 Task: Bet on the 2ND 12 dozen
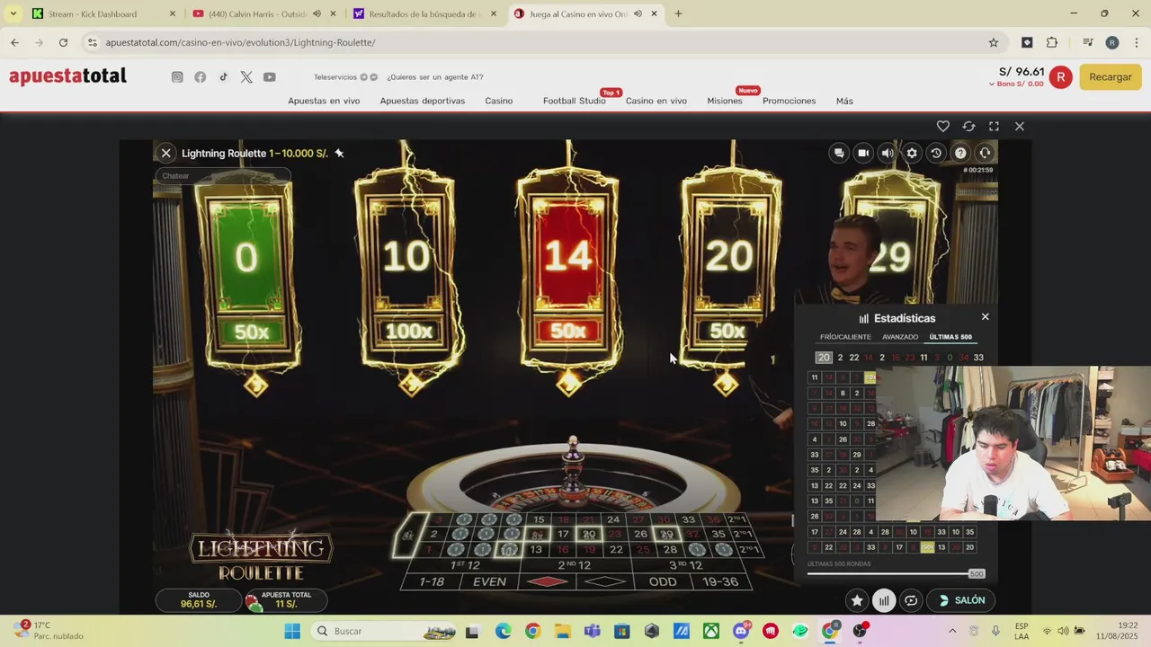[x=574, y=565]
